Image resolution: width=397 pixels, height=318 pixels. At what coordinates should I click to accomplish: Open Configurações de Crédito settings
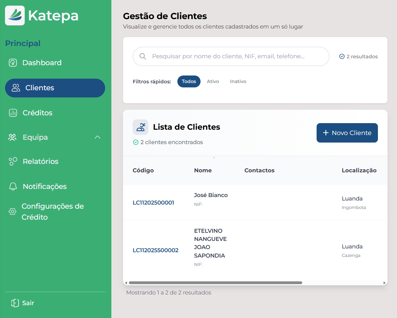tap(53, 211)
